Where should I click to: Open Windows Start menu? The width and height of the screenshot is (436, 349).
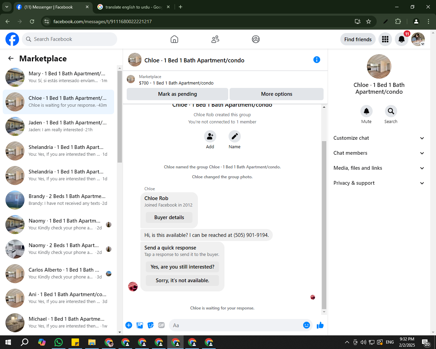pyautogui.click(x=8, y=342)
